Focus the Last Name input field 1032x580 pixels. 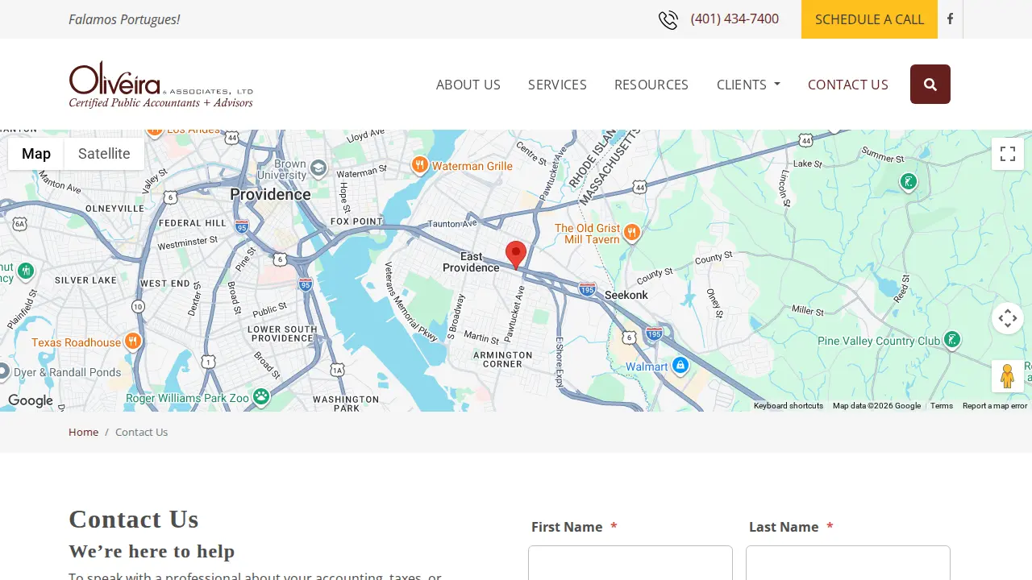pos(848,563)
